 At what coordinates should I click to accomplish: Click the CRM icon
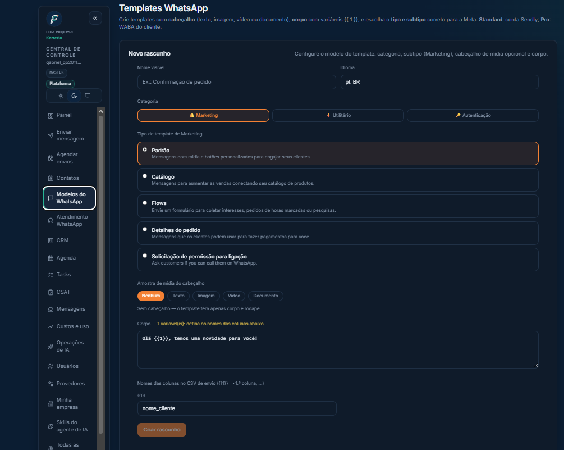point(51,240)
